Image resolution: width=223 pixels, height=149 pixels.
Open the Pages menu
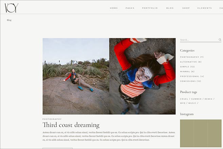point(130,8)
